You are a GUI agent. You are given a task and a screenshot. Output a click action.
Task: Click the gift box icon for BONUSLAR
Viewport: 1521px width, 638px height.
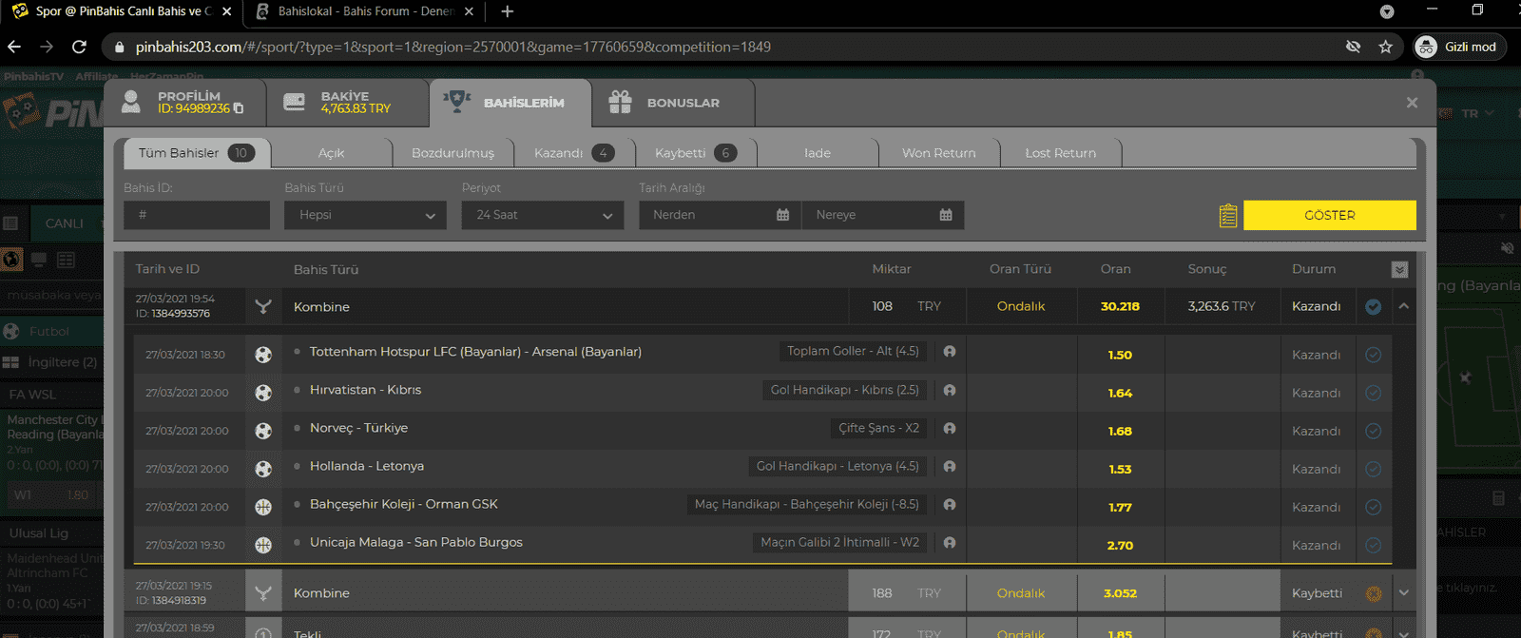click(621, 102)
